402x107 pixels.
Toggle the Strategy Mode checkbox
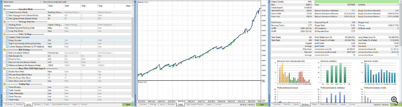coord(7,25)
